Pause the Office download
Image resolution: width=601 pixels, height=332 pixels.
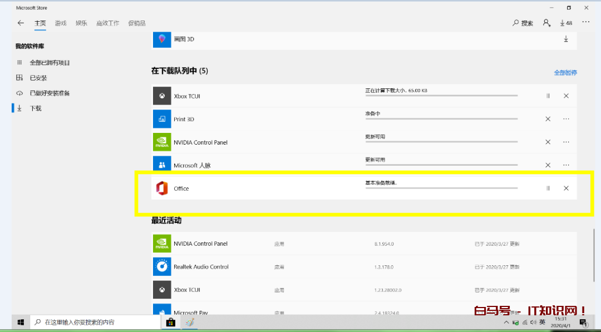[548, 189]
